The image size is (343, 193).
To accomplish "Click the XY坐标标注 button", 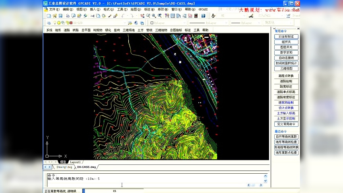I will pyautogui.click(x=286, y=37).
